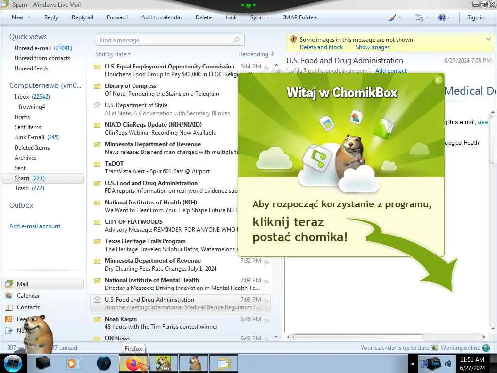
Task: Click the Show images link
Action: pyautogui.click(x=372, y=47)
